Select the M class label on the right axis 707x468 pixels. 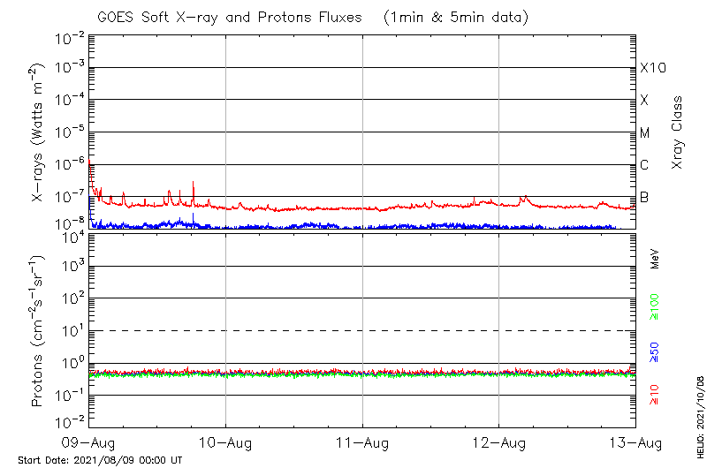645,132
